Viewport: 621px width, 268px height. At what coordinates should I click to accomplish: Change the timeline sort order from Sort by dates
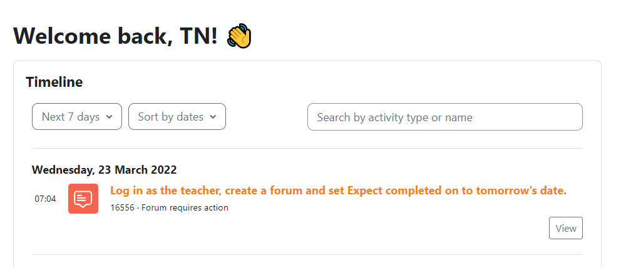(177, 117)
